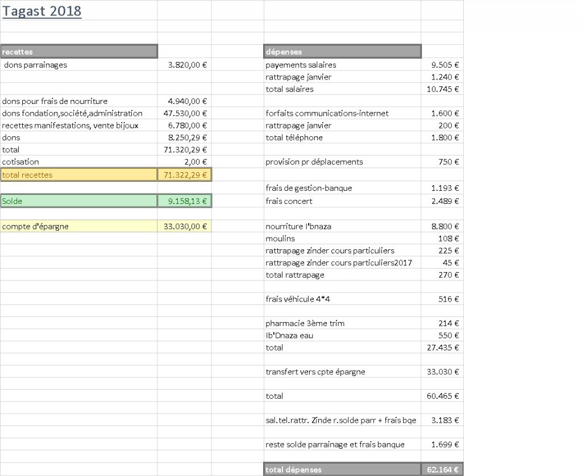
Task: Select the 'dépenses' header cell
Action: (343, 52)
